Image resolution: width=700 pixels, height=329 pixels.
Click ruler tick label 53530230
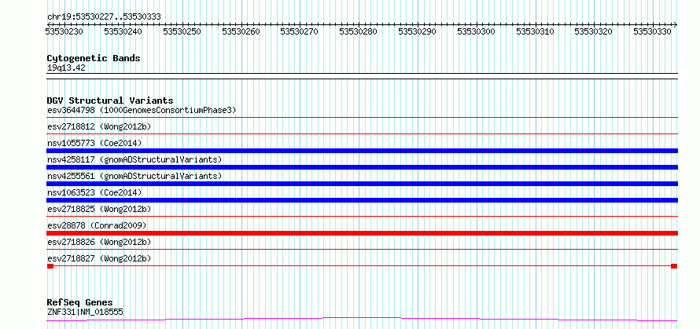(x=64, y=31)
